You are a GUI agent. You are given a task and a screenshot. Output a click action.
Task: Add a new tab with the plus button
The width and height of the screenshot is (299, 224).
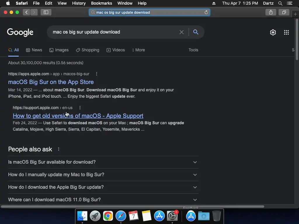click(x=295, y=14)
